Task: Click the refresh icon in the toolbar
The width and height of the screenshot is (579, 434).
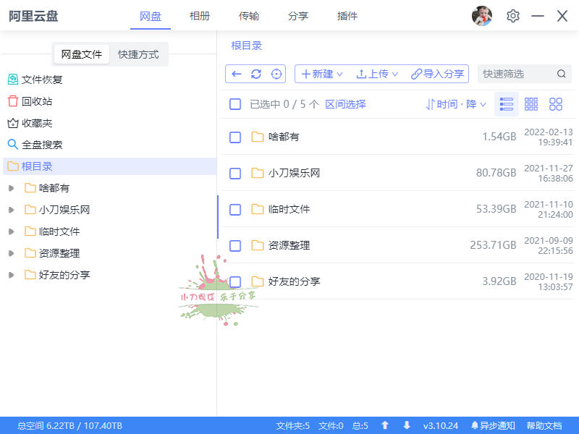Action: click(x=255, y=74)
